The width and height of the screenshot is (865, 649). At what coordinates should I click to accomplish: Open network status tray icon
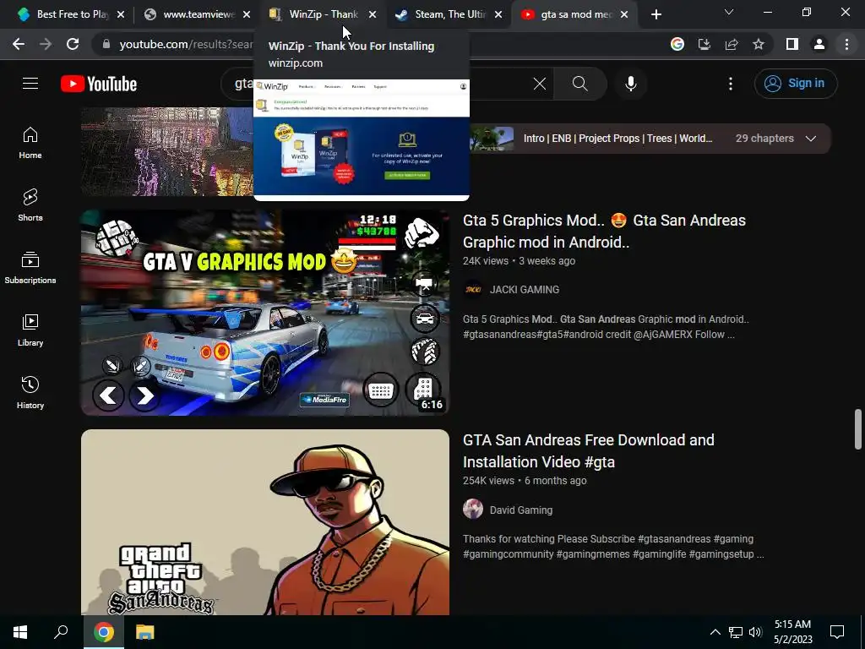[736, 632]
